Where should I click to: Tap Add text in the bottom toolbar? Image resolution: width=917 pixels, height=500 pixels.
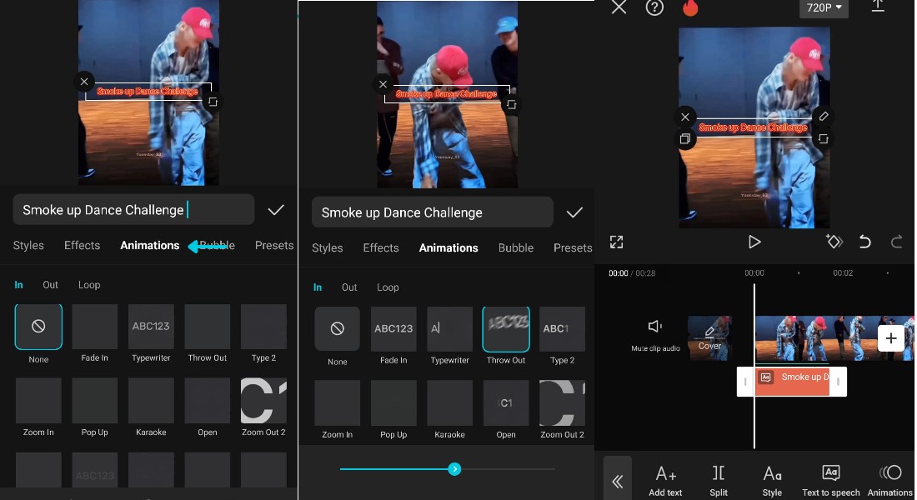665,481
